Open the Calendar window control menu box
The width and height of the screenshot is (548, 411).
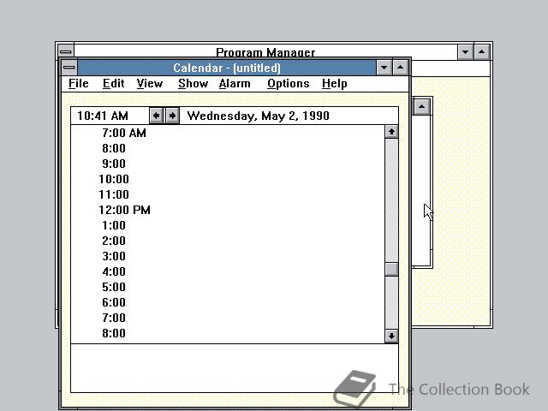click(69, 67)
